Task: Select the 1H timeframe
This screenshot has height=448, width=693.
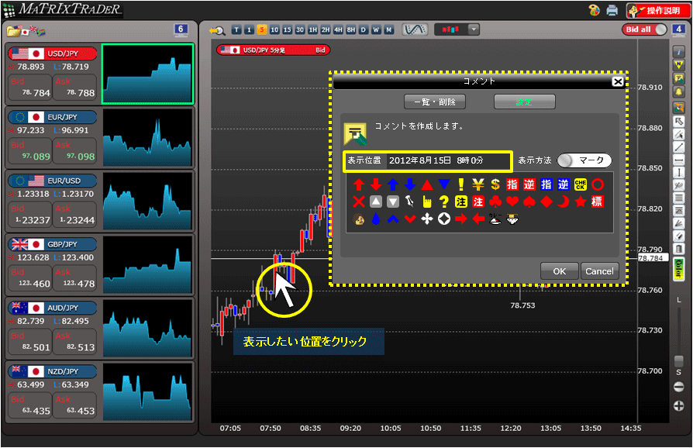Action: [x=313, y=29]
